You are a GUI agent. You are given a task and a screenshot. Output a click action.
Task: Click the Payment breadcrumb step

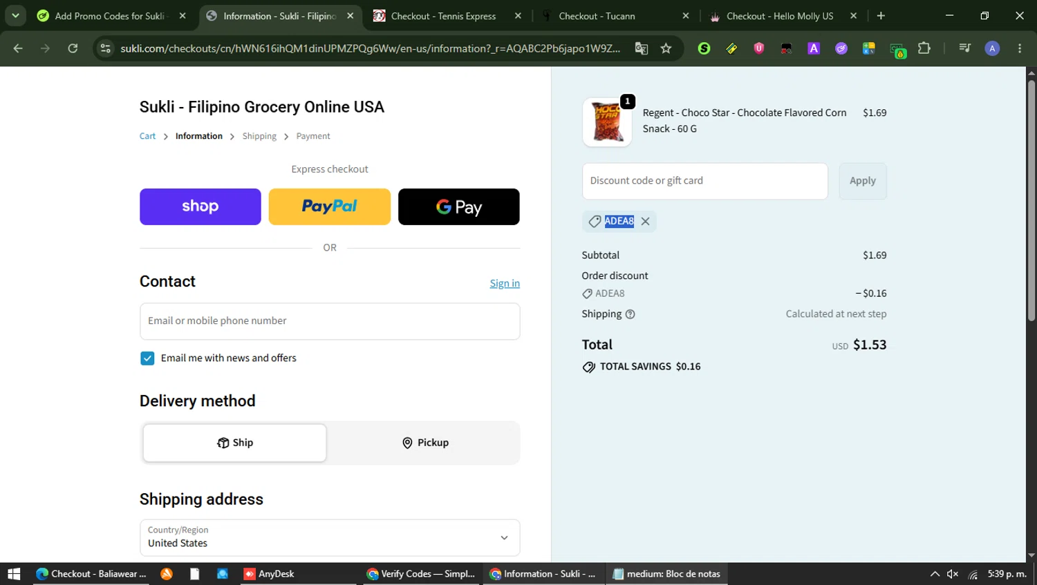(x=313, y=136)
